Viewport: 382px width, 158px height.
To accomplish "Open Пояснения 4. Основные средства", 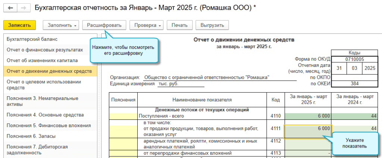I will [45, 115].
